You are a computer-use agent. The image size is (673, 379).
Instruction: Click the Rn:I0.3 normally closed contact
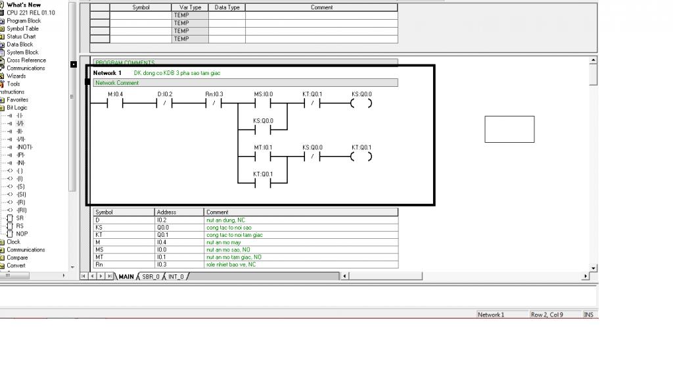pos(214,103)
